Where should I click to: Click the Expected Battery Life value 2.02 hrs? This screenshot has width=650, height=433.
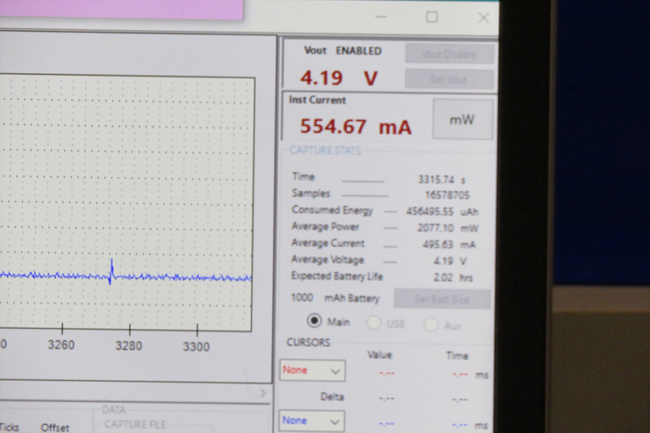pos(453,277)
